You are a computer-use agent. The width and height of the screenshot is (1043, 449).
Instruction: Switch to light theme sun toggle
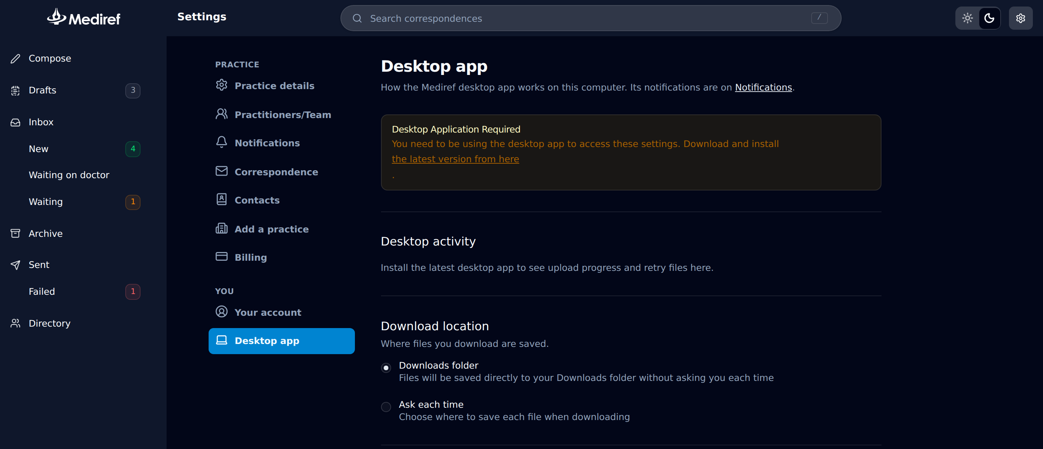tap(967, 18)
